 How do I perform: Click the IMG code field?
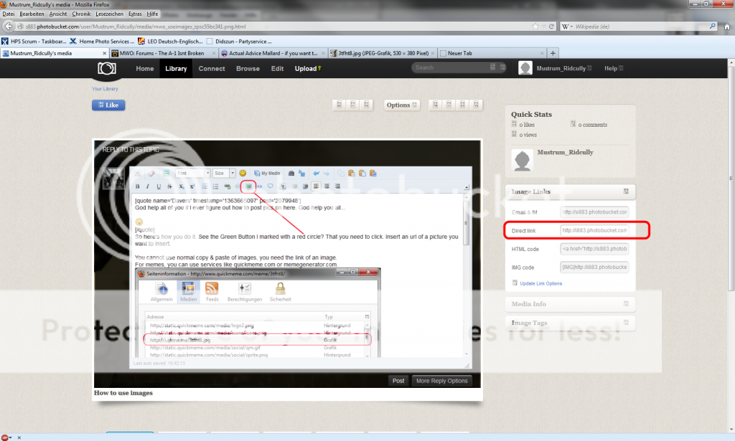[x=594, y=267]
